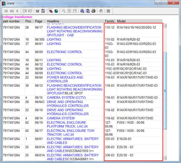Open CAMERA SYSTEM link on page 08/14
The width and height of the screenshot is (181, 163).
[61, 118]
